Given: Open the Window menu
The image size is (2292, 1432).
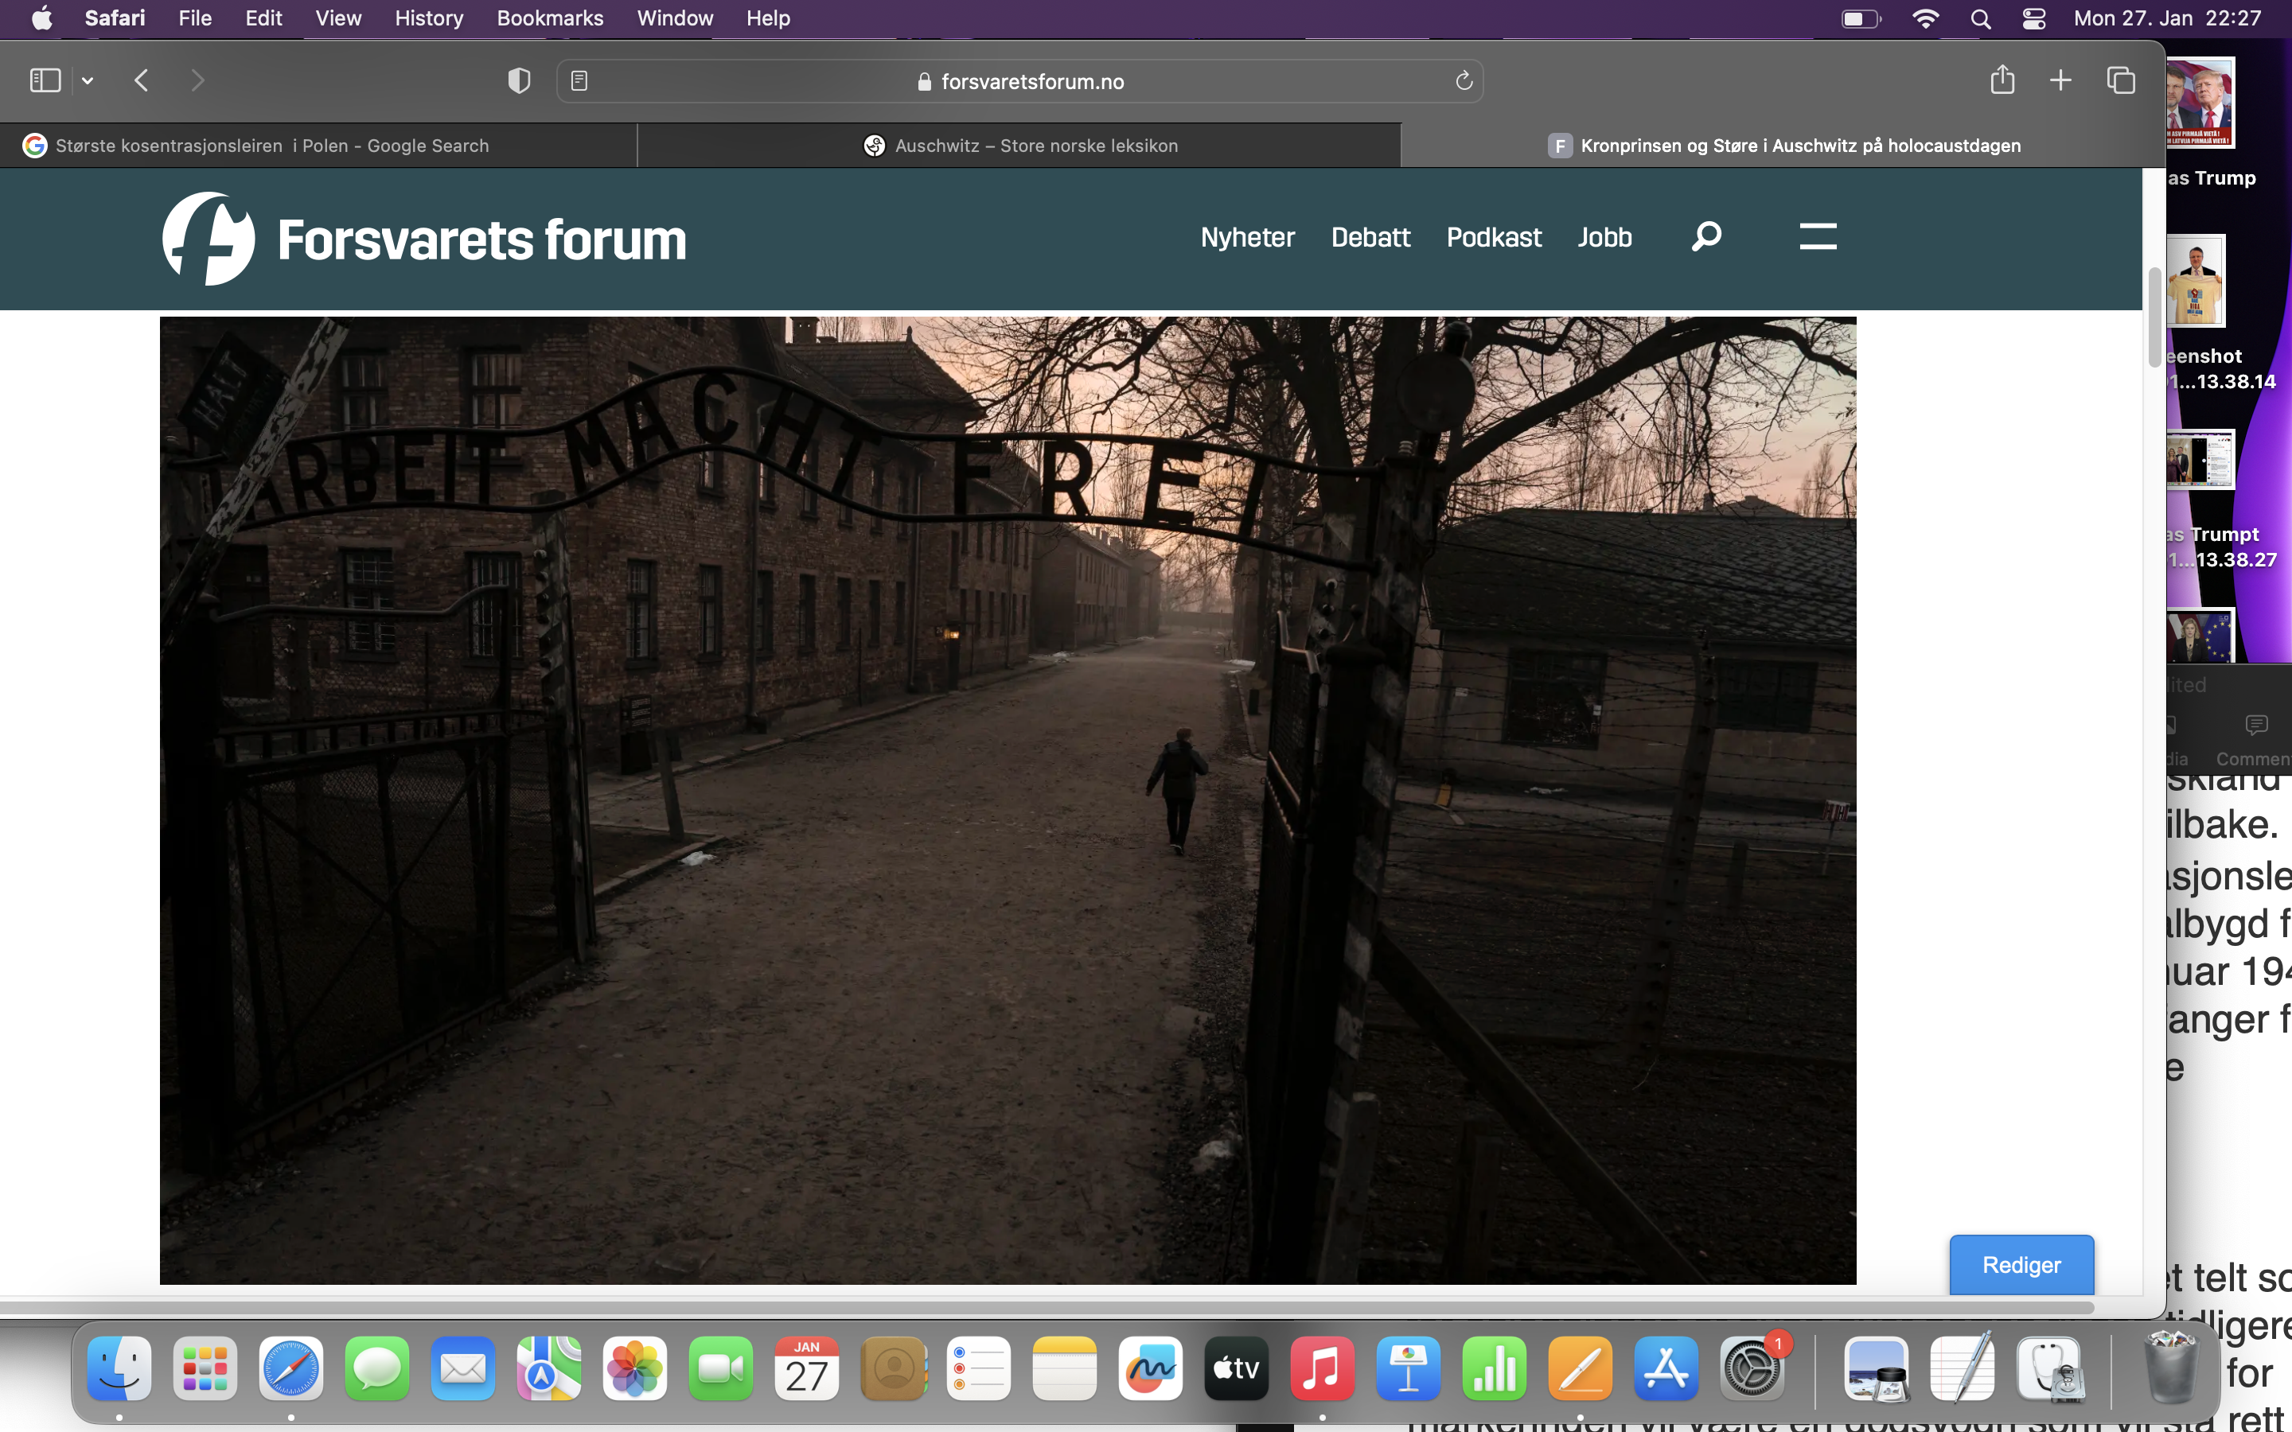Looking at the screenshot, I should tap(674, 18).
